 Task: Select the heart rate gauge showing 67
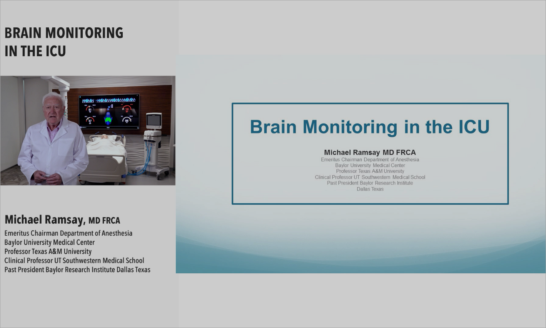[x=90, y=120]
